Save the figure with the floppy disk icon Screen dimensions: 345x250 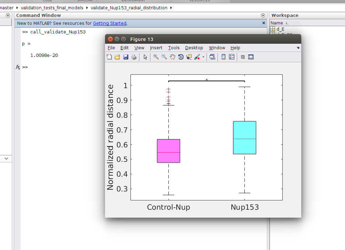pos(126,57)
